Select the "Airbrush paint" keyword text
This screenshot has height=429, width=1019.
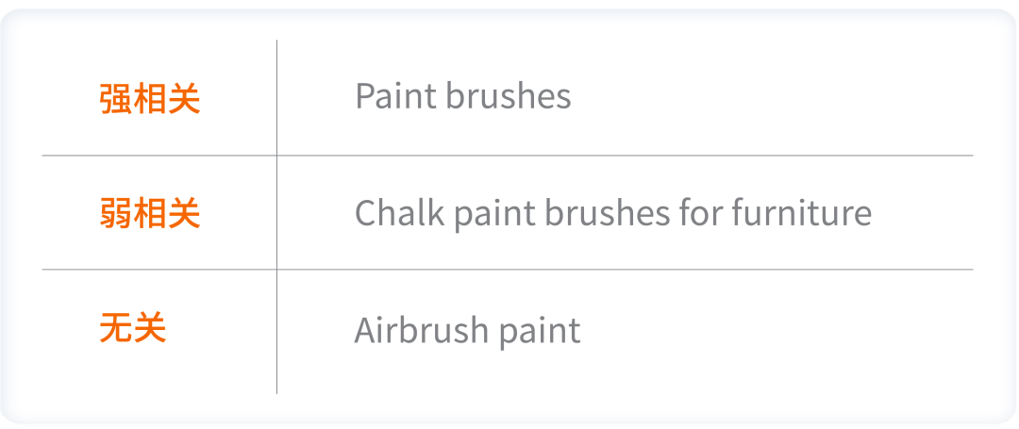tap(467, 330)
